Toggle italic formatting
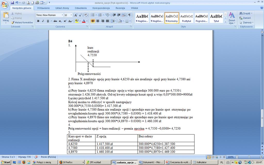264x165 pixels. click(43, 21)
